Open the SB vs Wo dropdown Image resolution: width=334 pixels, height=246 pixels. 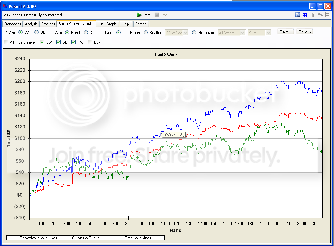point(177,33)
